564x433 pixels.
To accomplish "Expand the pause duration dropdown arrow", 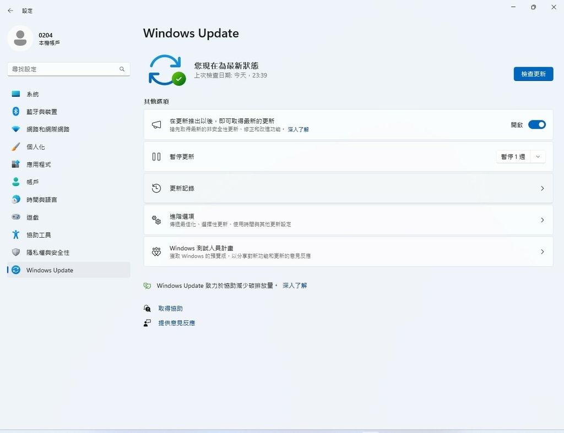I will click(538, 157).
